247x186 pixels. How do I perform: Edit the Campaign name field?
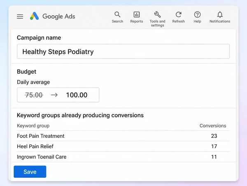point(123,51)
